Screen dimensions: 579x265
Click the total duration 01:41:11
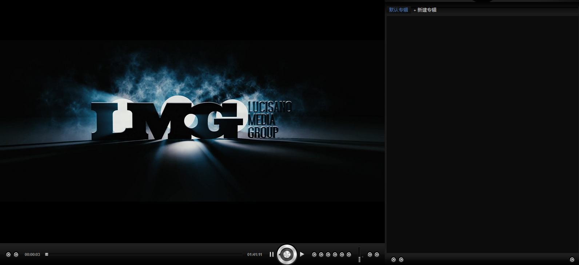[255, 254]
